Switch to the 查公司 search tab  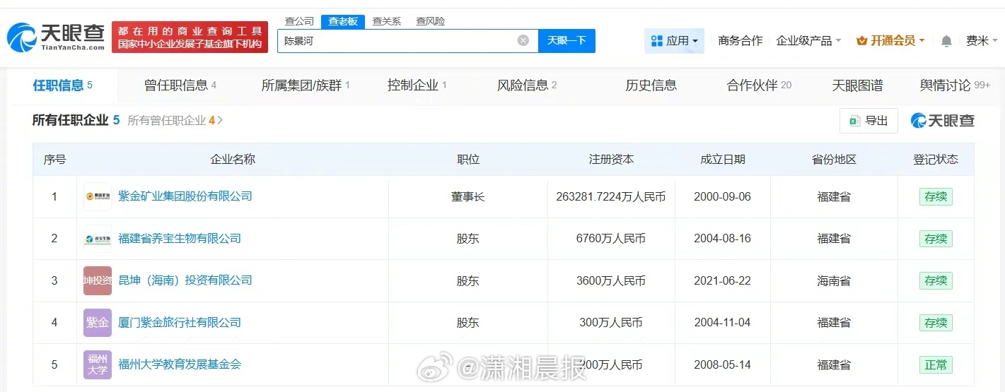point(299,21)
